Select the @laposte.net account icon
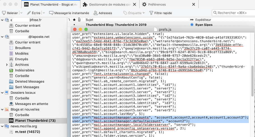The width and height of the screenshot is (255, 137). tap(7, 37)
